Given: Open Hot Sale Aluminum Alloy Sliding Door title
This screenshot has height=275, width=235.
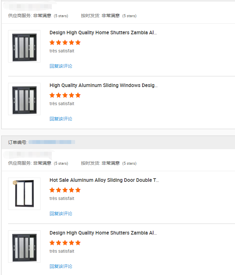Looking at the screenshot, I should coord(104,180).
